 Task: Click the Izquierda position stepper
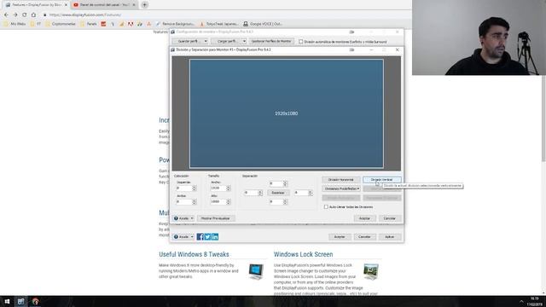point(194,188)
